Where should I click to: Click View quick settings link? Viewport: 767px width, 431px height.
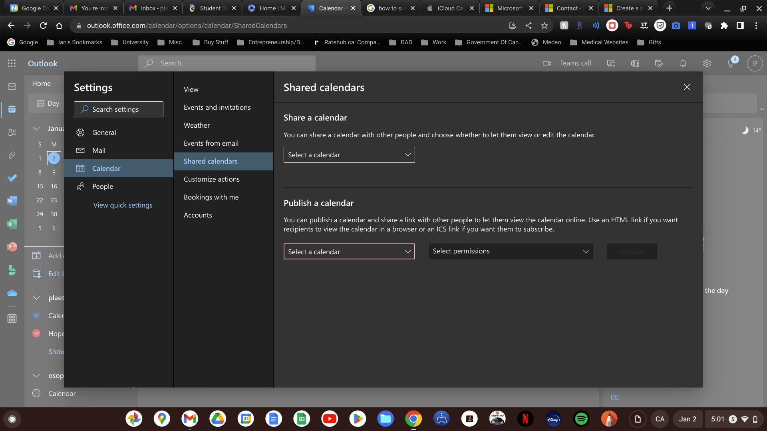tap(123, 205)
